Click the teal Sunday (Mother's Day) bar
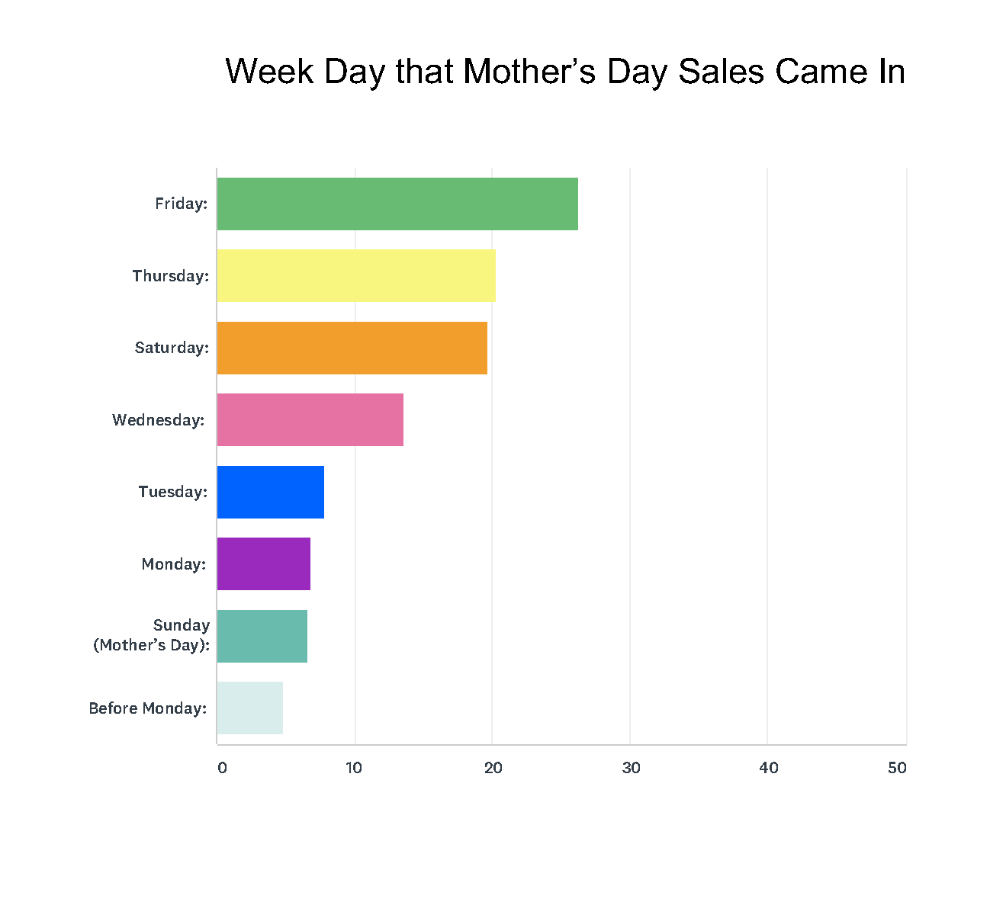This screenshot has width=990, height=899. (x=262, y=636)
